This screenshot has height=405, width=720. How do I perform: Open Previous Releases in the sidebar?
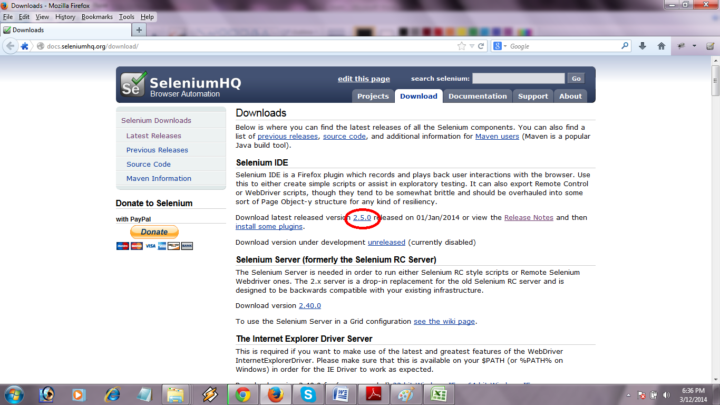[x=157, y=150]
